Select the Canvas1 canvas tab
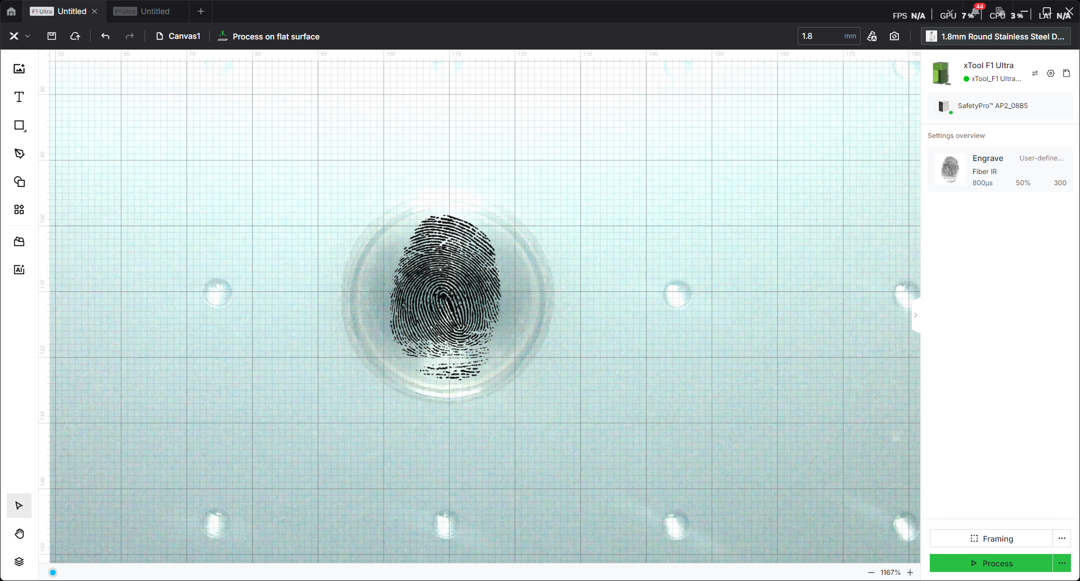The width and height of the screenshot is (1080, 581). click(178, 36)
